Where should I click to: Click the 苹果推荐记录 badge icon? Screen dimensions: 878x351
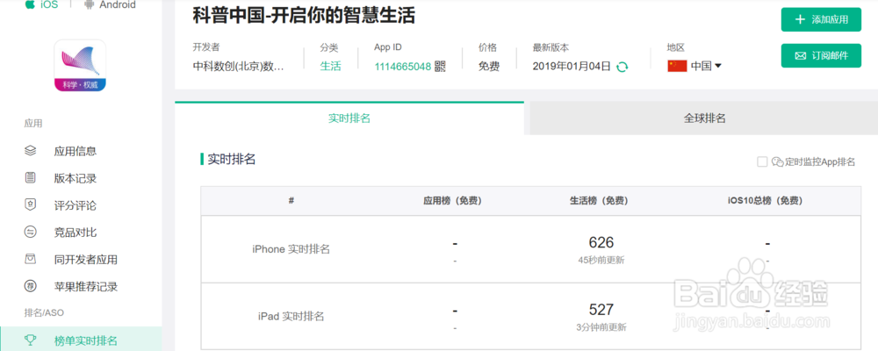pyautogui.click(x=30, y=287)
